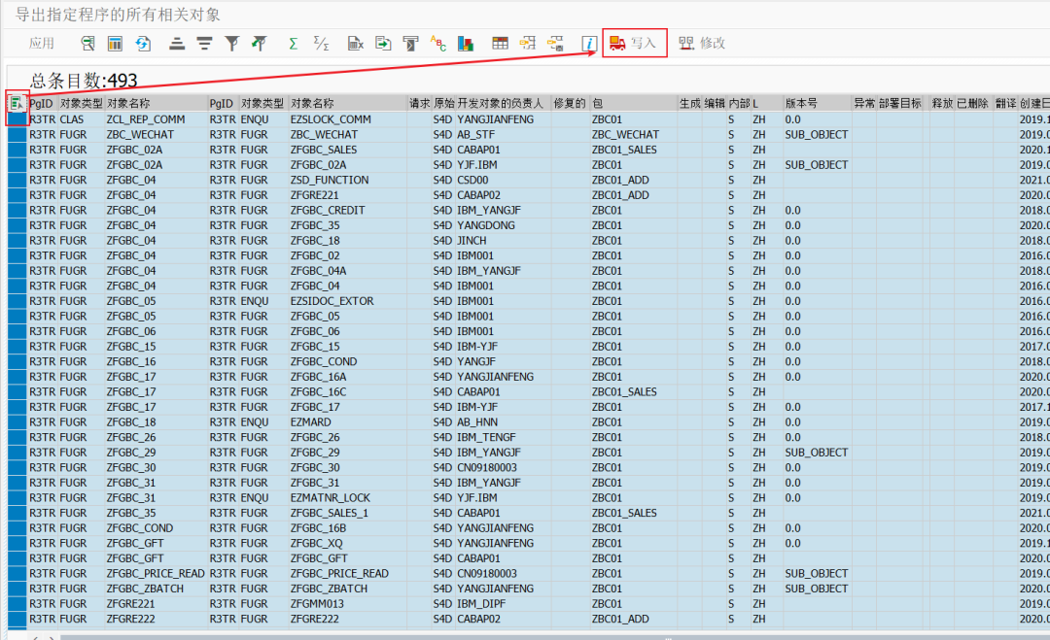Click the ABC word processing icon
Image resolution: width=1050 pixels, height=640 pixels.
click(437, 44)
